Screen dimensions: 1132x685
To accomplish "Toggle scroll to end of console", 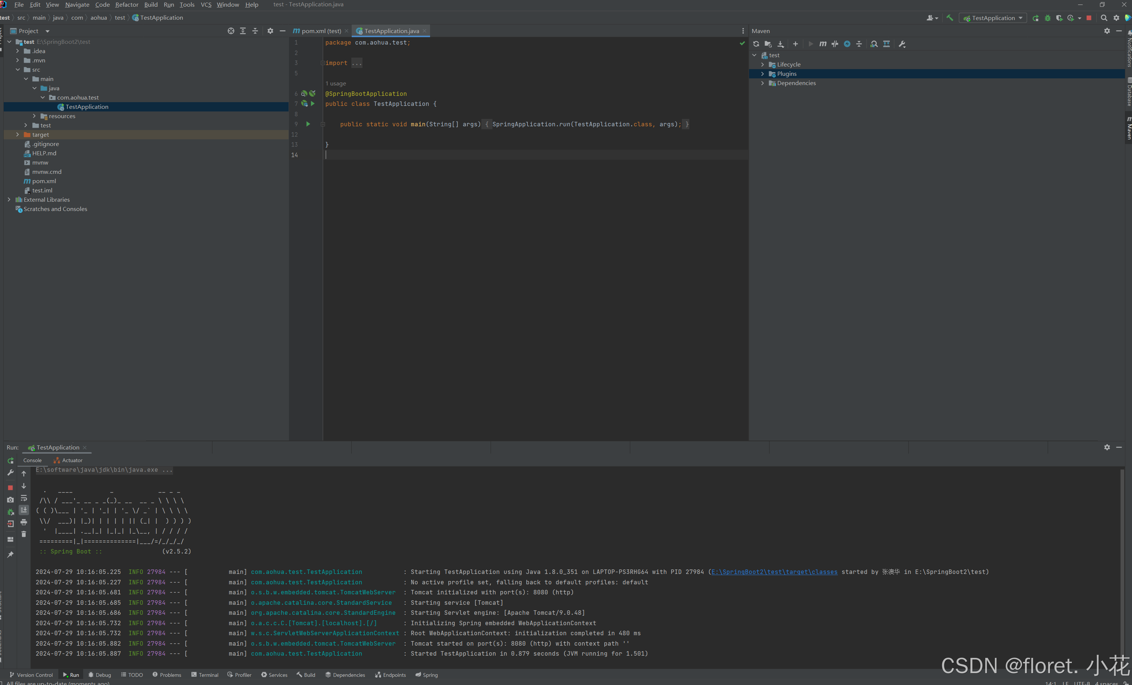I will pyautogui.click(x=24, y=510).
